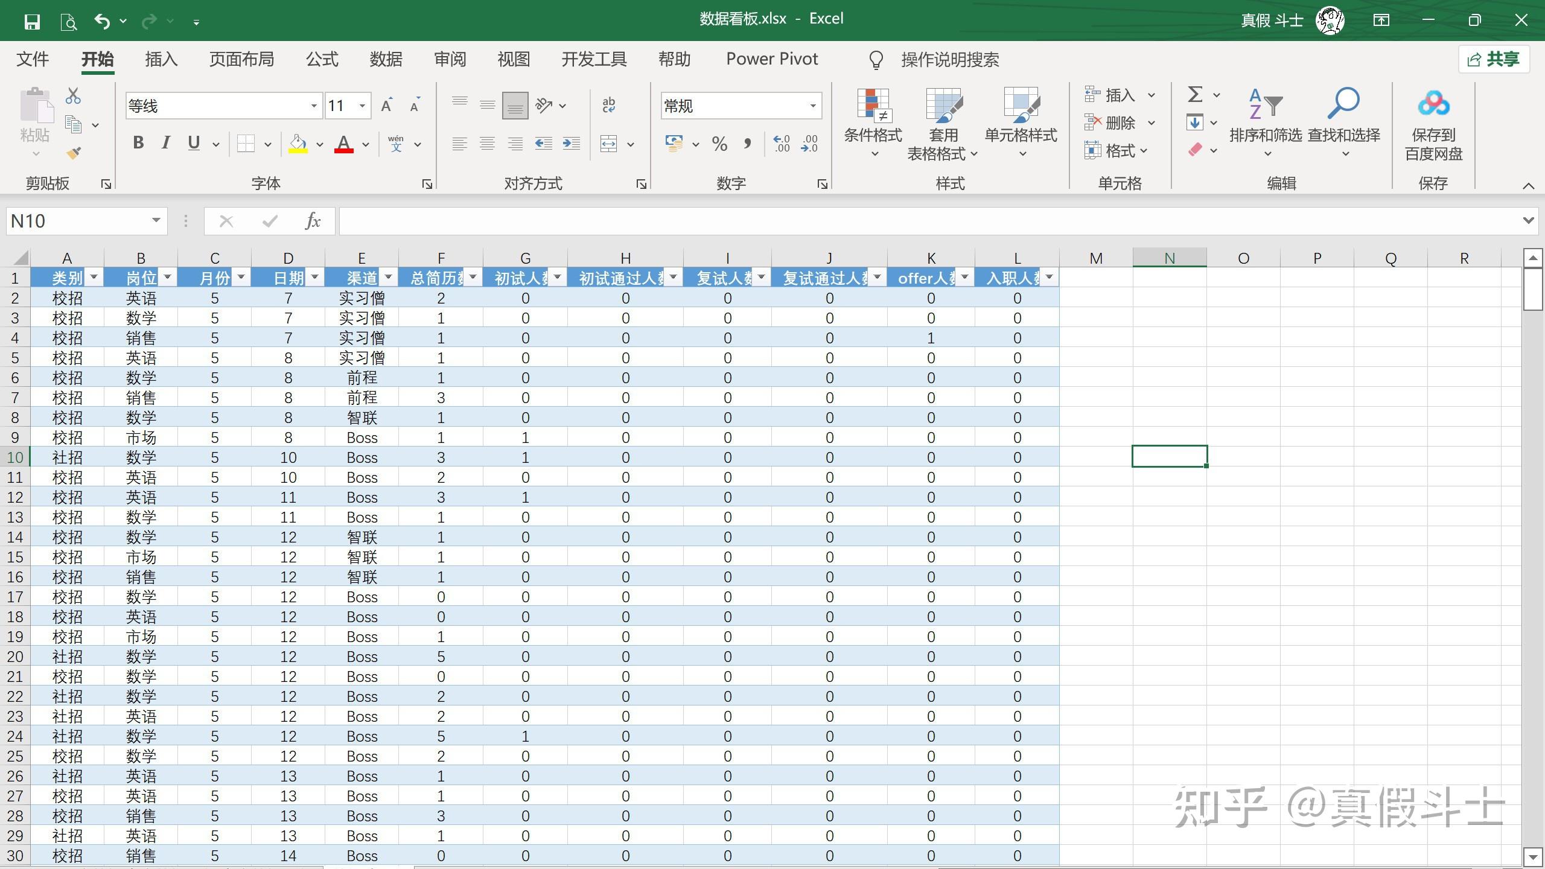
Task: Open the number format dropdown (常规)
Action: click(813, 106)
